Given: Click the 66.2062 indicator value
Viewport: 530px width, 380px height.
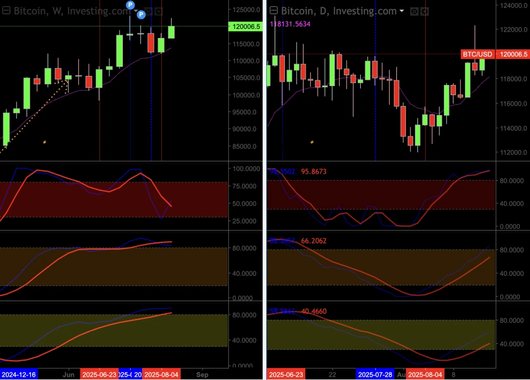Looking at the screenshot, I should (314, 241).
